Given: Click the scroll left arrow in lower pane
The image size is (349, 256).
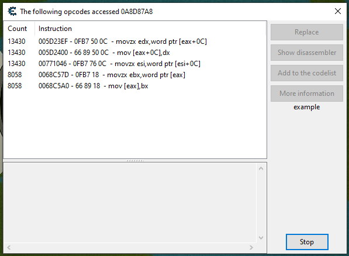Looking at the screenshot, I should [x=9, y=247].
